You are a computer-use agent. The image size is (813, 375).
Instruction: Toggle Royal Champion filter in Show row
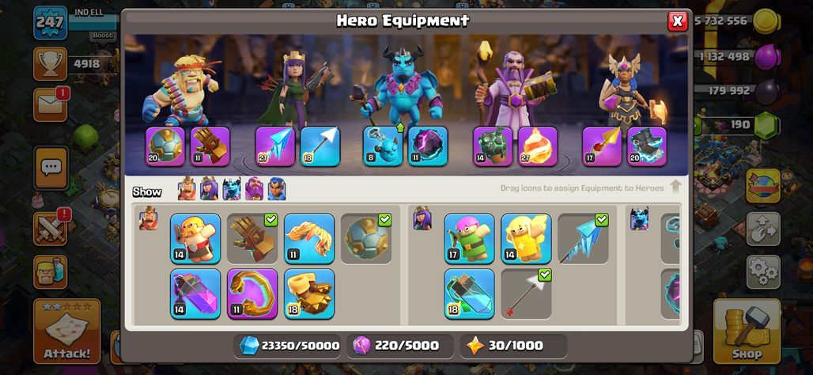[277, 190]
